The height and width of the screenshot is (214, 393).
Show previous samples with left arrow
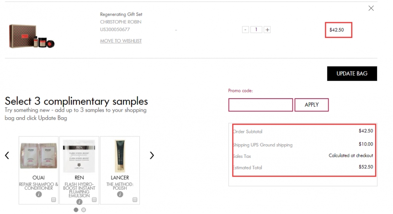(x=7, y=156)
